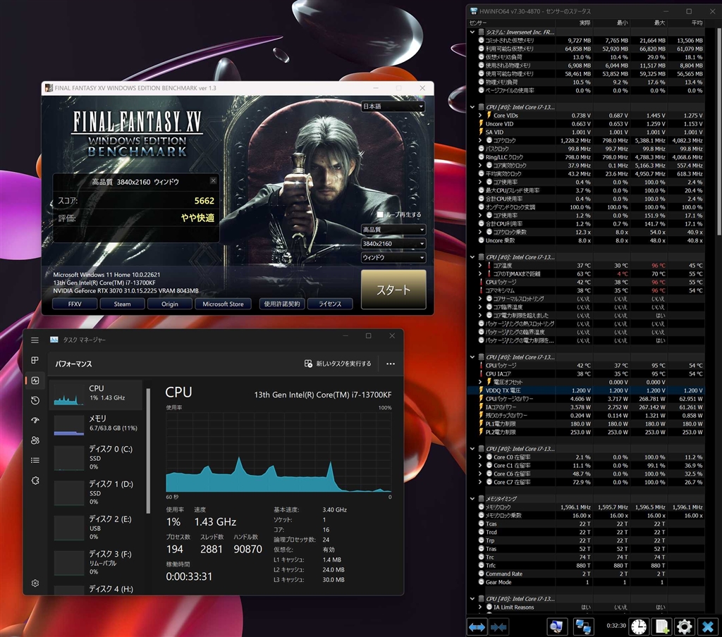This screenshot has height=637, width=722.
Task: Open Services view in Task Manager sidebar
Action: (35, 480)
